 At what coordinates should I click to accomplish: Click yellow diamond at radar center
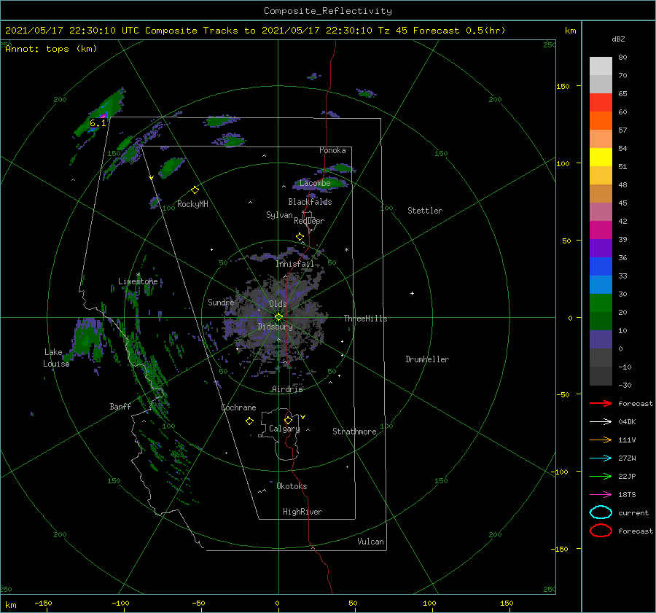278,317
